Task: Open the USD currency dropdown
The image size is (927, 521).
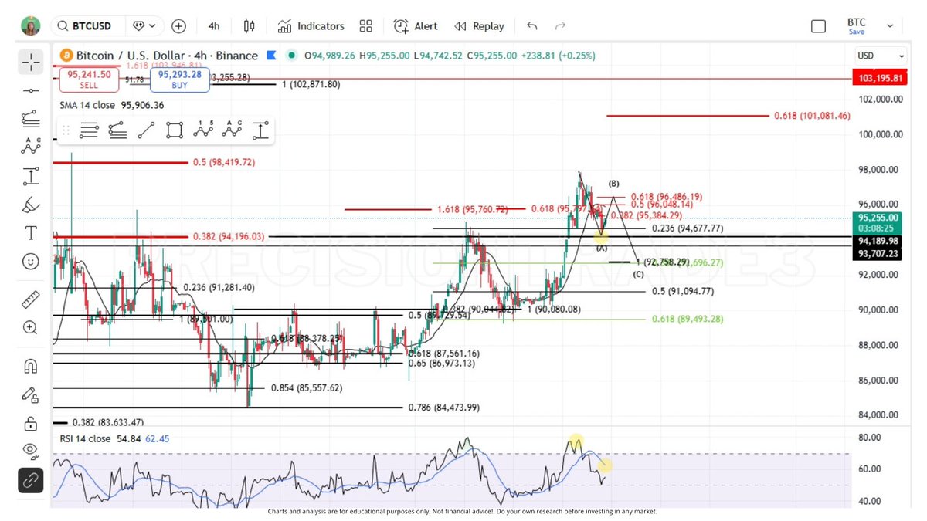Action: (x=878, y=55)
